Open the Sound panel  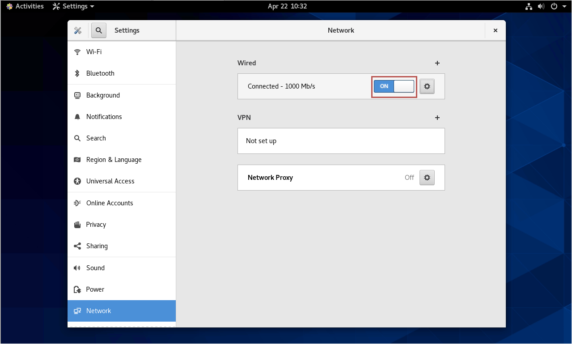click(x=122, y=268)
